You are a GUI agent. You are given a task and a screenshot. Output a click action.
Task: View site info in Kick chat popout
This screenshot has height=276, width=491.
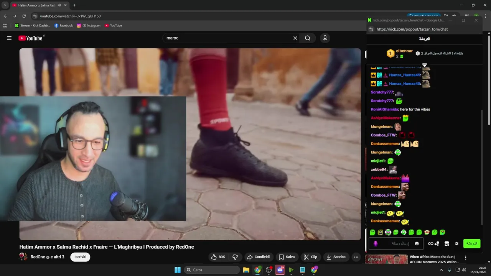[371, 29]
